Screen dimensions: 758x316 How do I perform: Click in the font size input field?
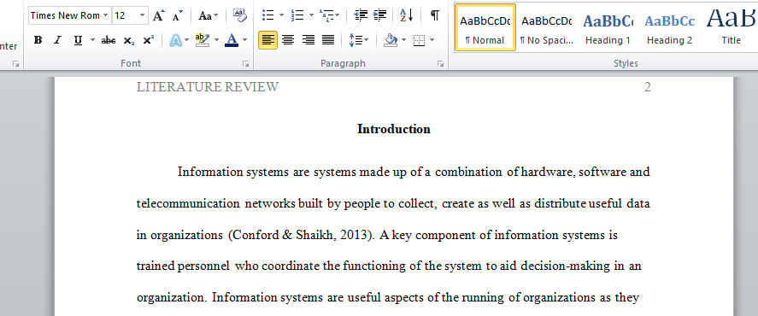125,15
